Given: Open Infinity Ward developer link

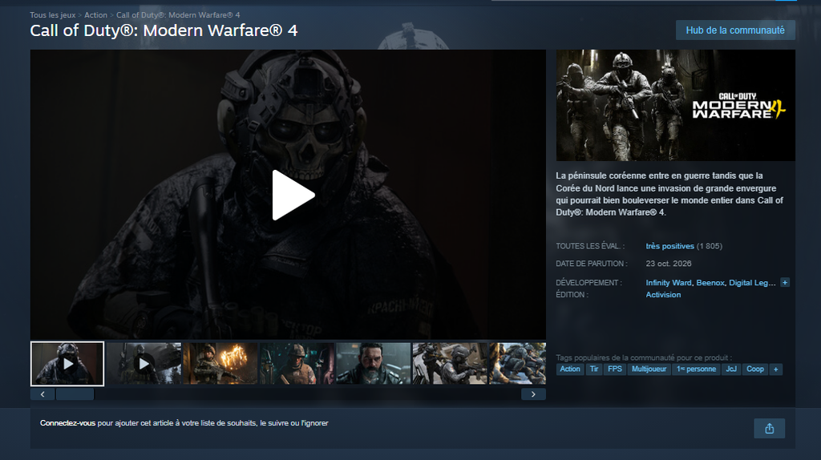Looking at the screenshot, I should [x=669, y=283].
